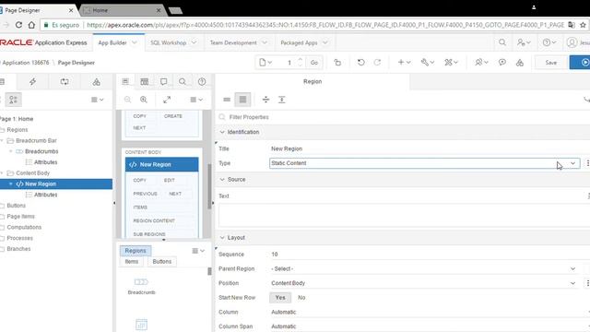Collapse all property groups
Viewport: 590px width, 332px height.
tap(265, 100)
